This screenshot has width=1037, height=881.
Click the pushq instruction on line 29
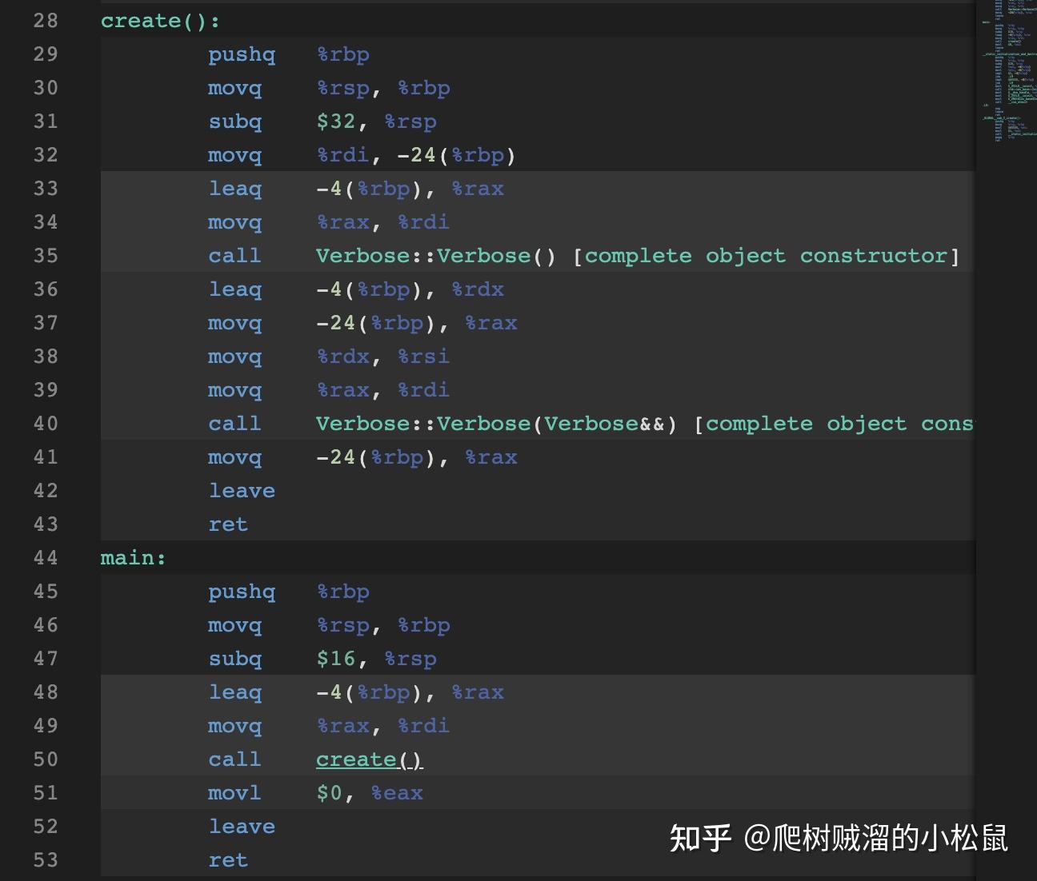tap(242, 54)
